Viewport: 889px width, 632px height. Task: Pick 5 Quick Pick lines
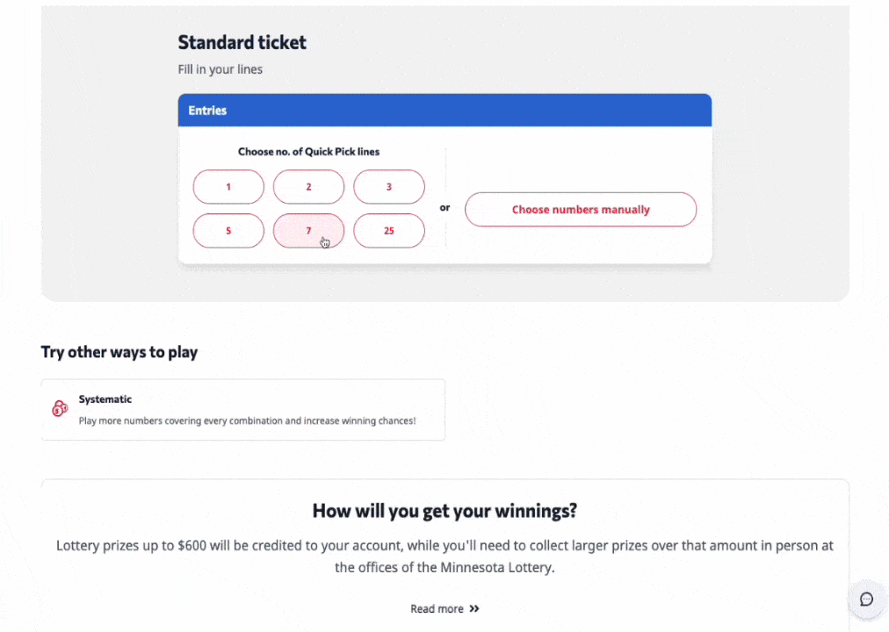point(228,231)
